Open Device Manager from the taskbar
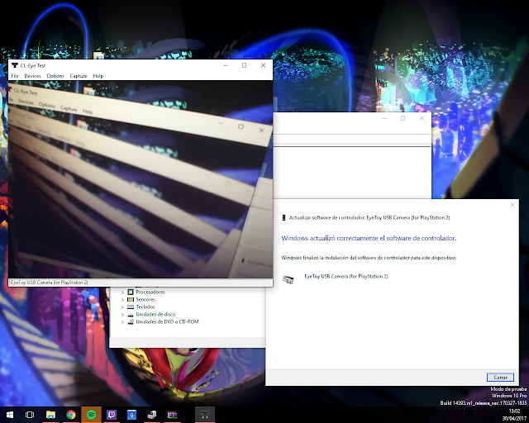This screenshot has width=529, height=423. [152, 415]
